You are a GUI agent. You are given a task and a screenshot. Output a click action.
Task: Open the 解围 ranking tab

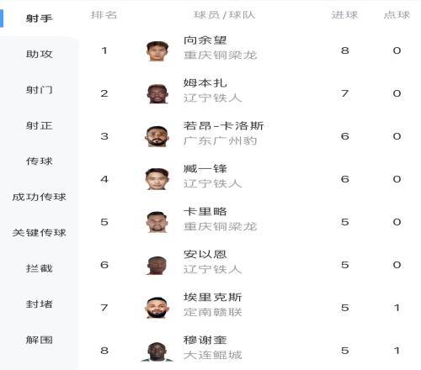(x=40, y=340)
